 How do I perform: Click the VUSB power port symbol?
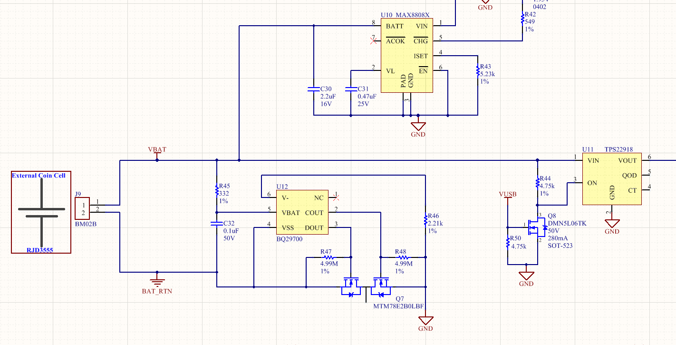click(508, 200)
